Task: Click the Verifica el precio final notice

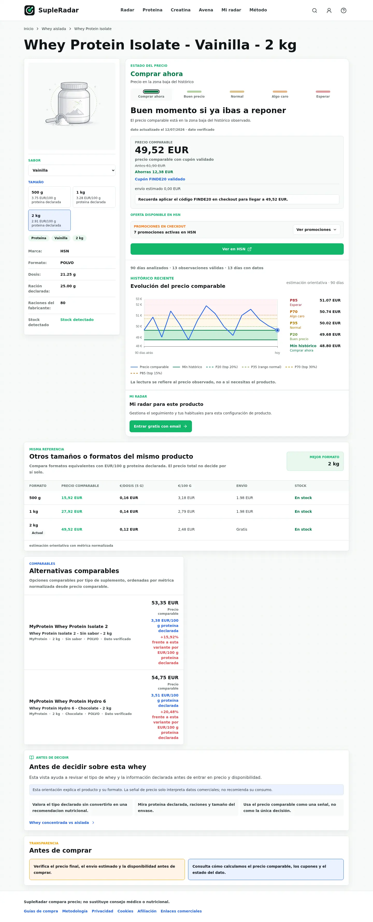Action: pyautogui.click(x=107, y=869)
